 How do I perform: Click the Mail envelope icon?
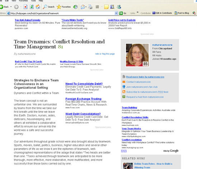(83, 7)
